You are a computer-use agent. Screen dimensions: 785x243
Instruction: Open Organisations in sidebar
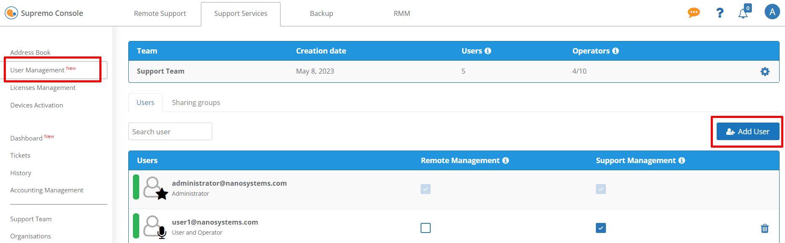coord(30,236)
